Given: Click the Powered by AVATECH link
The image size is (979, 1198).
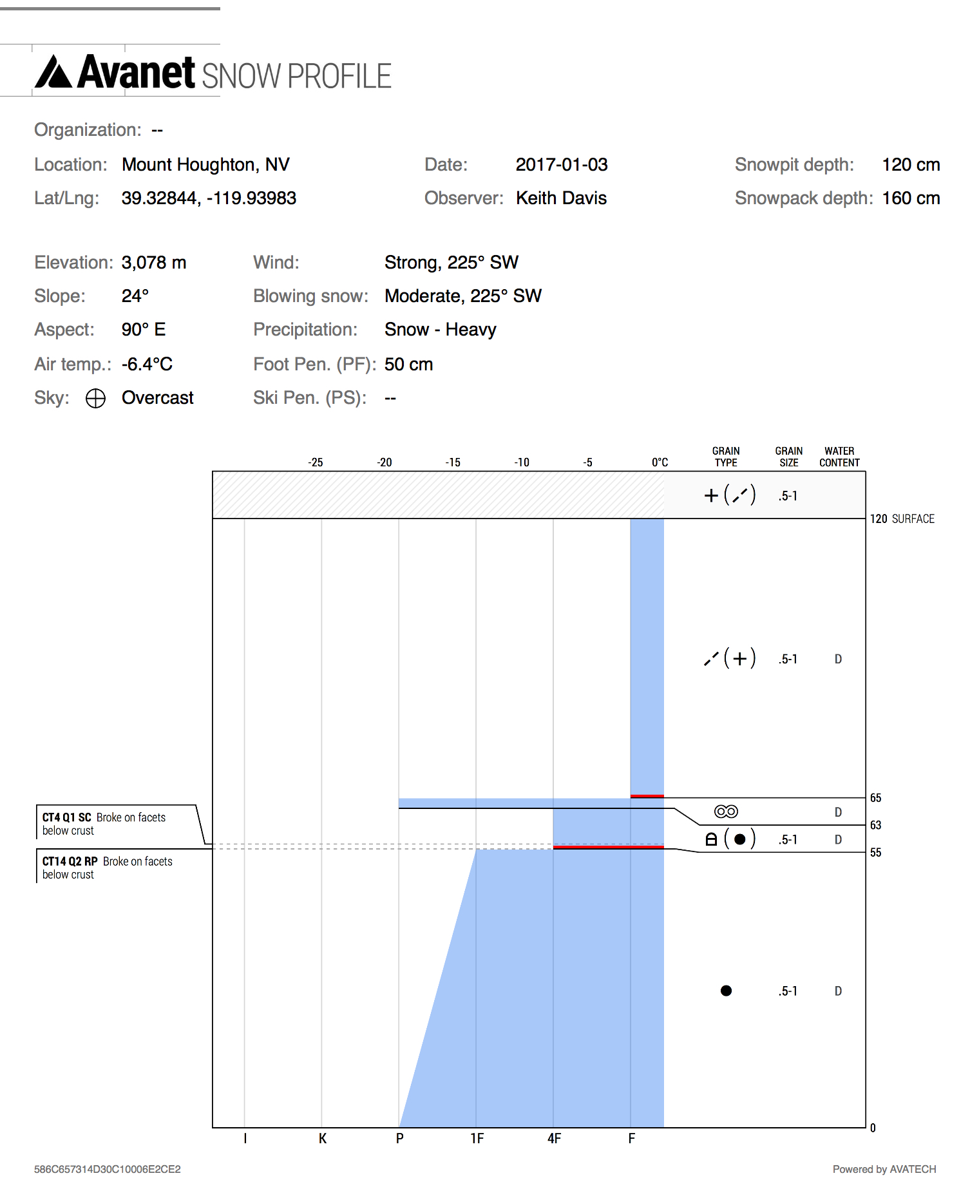Looking at the screenshot, I should [884, 1169].
